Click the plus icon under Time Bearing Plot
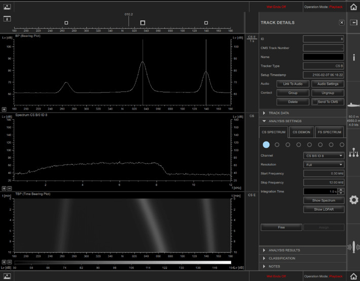 [x=4, y=262]
